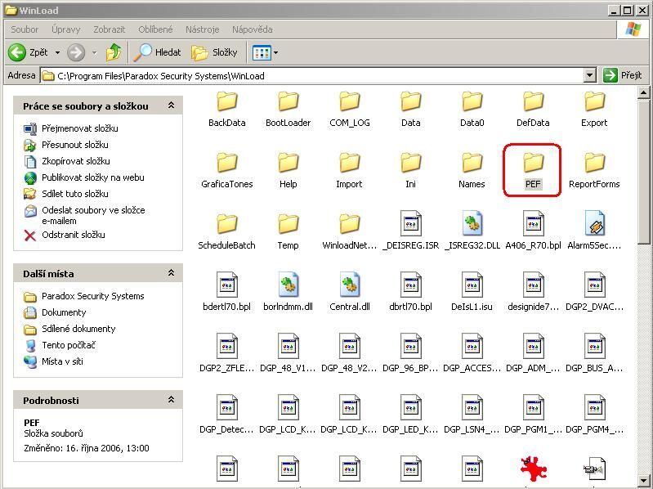
Task: Select the Central.dll file icon
Action: pyautogui.click(x=350, y=285)
